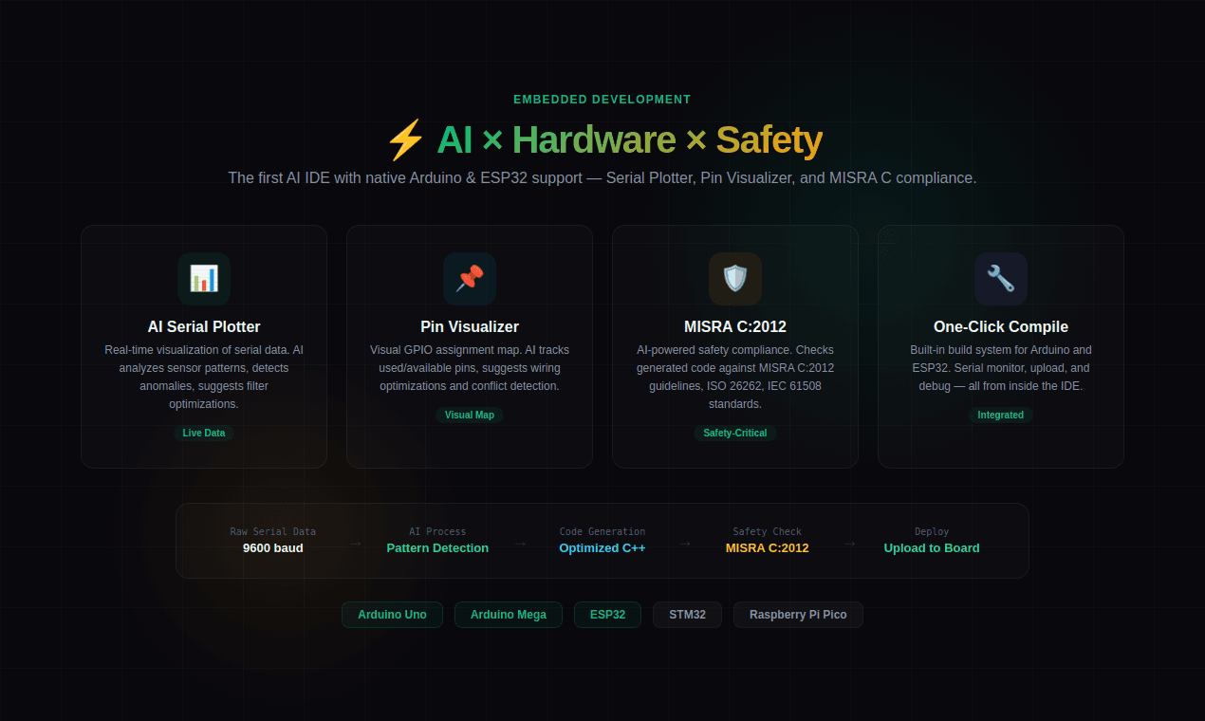Click the MISRA C:2012 shield icon
The image size is (1205, 721).
[x=735, y=278]
